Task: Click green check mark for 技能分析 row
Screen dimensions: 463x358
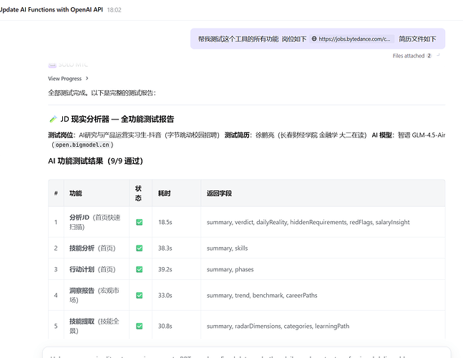Action: click(x=140, y=248)
